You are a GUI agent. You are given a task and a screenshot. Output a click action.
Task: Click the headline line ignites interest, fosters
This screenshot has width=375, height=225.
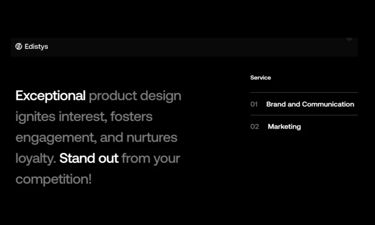point(84,117)
